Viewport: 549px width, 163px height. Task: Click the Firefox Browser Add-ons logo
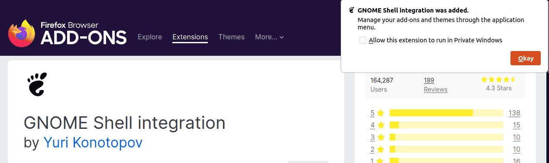coord(68,33)
